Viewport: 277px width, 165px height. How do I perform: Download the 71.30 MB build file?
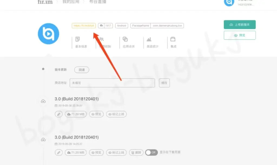[76, 114]
